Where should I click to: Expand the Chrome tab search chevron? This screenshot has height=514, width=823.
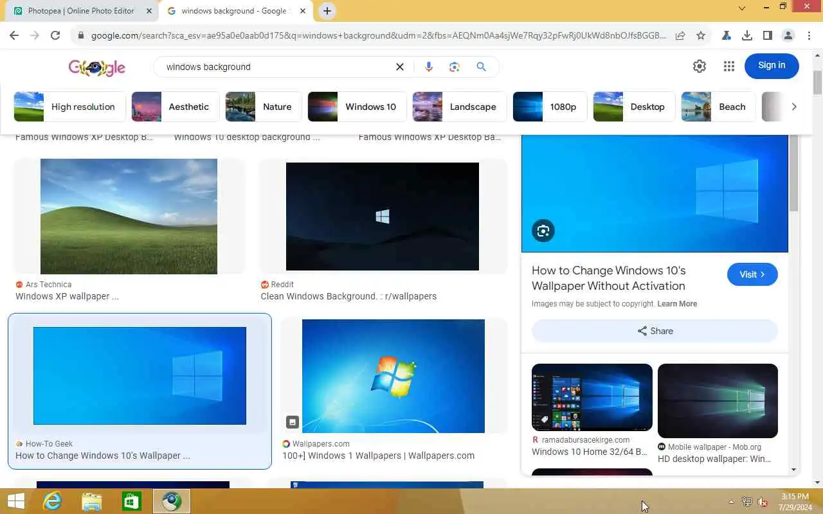coord(742,9)
